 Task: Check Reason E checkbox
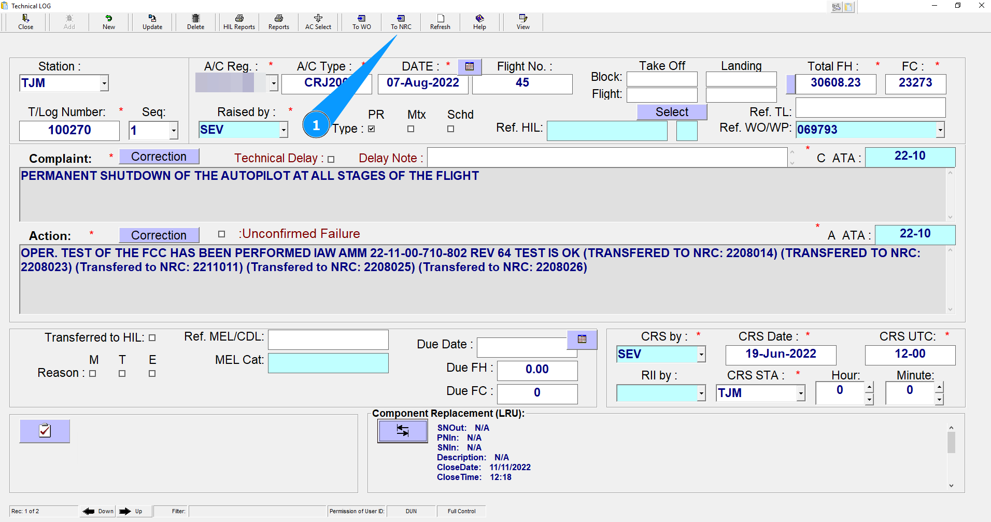click(x=152, y=374)
